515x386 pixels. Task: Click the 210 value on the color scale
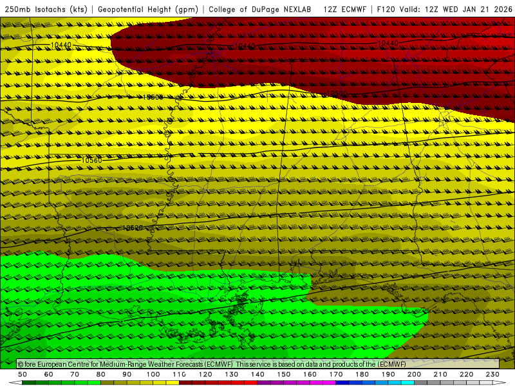coord(440,374)
